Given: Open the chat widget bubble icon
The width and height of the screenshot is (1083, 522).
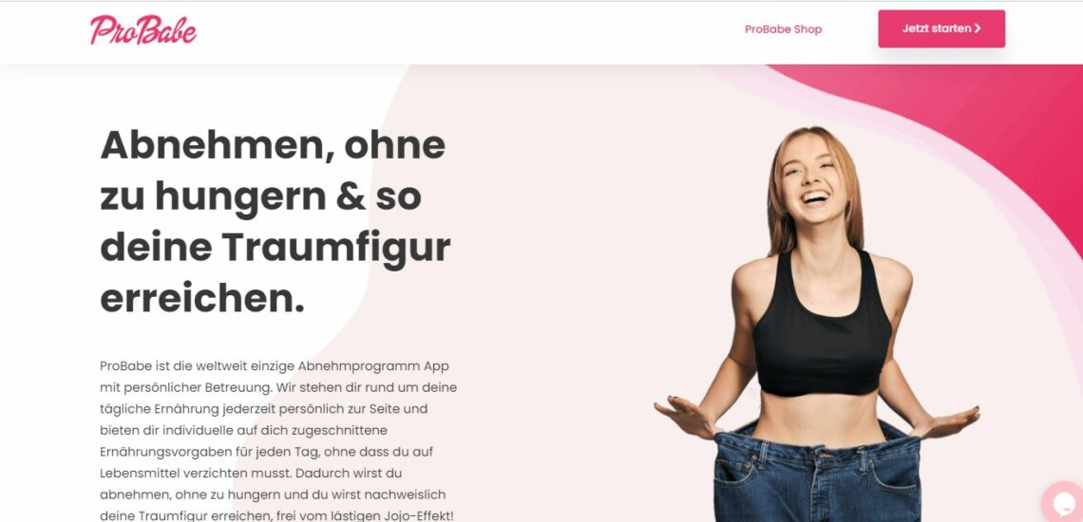Looking at the screenshot, I should pyautogui.click(x=1064, y=502).
